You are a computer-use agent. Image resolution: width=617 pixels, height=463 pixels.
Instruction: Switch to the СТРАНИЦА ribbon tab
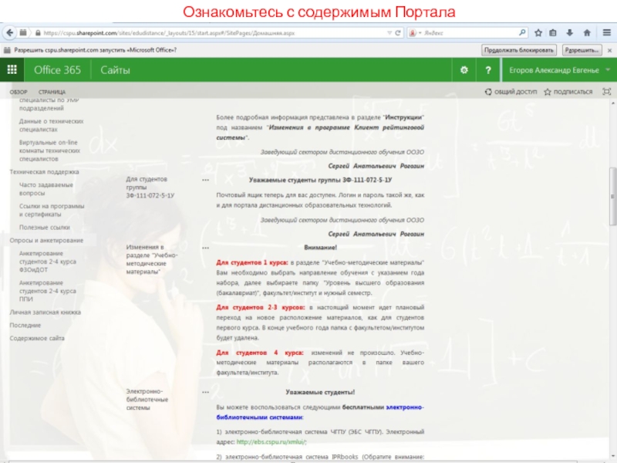pyautogui.click(x=52, y=91)
